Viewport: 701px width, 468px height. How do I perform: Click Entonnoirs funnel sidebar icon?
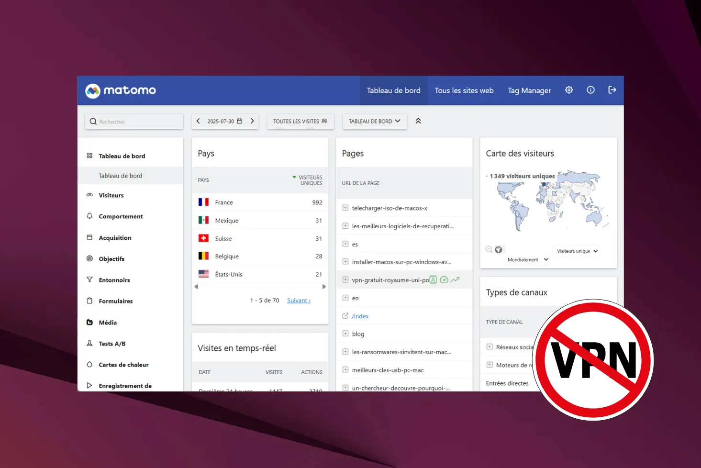point(89,279)
